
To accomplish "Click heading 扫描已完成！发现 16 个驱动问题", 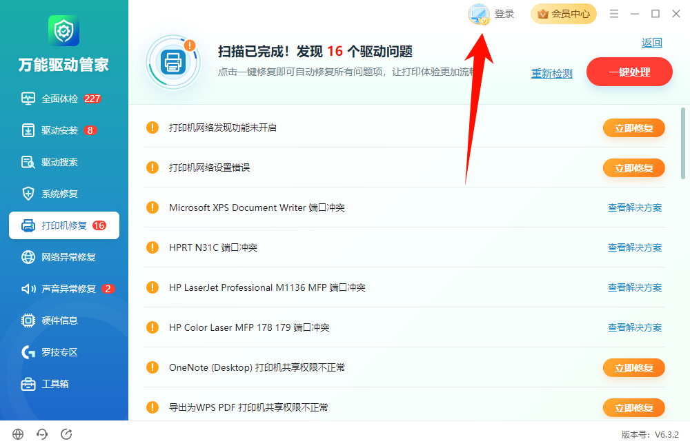I will (x=315, y=52).
